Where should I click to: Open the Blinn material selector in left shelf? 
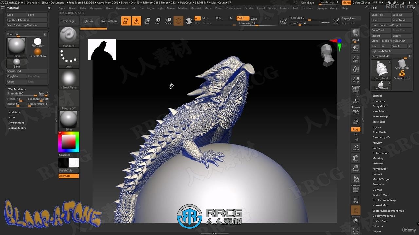pos(68,121)
